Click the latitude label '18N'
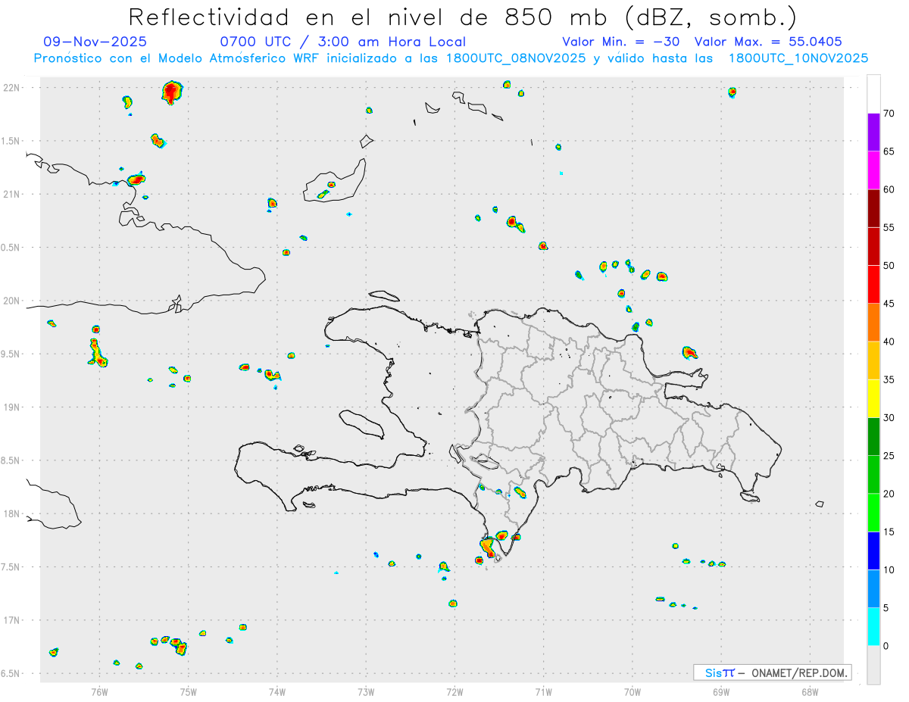 coord(11,513)
